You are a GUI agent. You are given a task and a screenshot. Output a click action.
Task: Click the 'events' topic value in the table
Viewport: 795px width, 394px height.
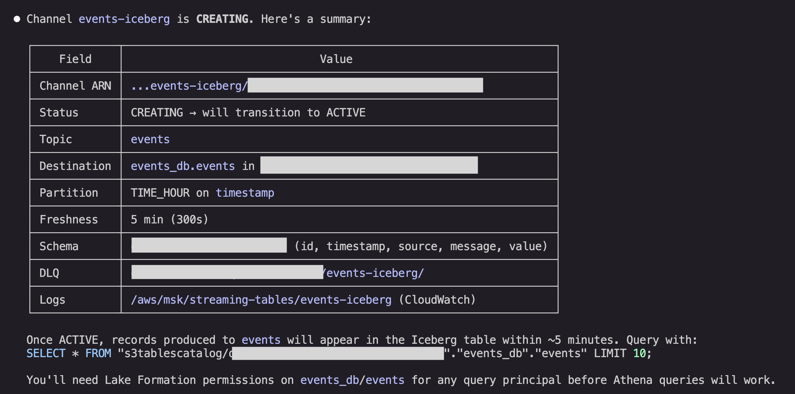(150, 139)
